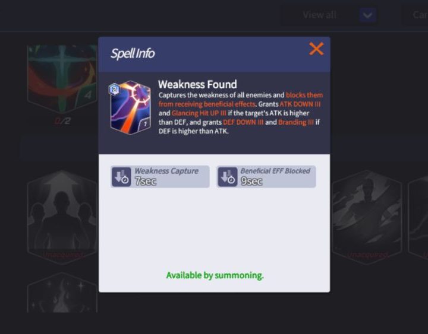Viewport: 428px width, 334px height.
Task: Select the spell card showing 0/2
Action: [62, 79]
